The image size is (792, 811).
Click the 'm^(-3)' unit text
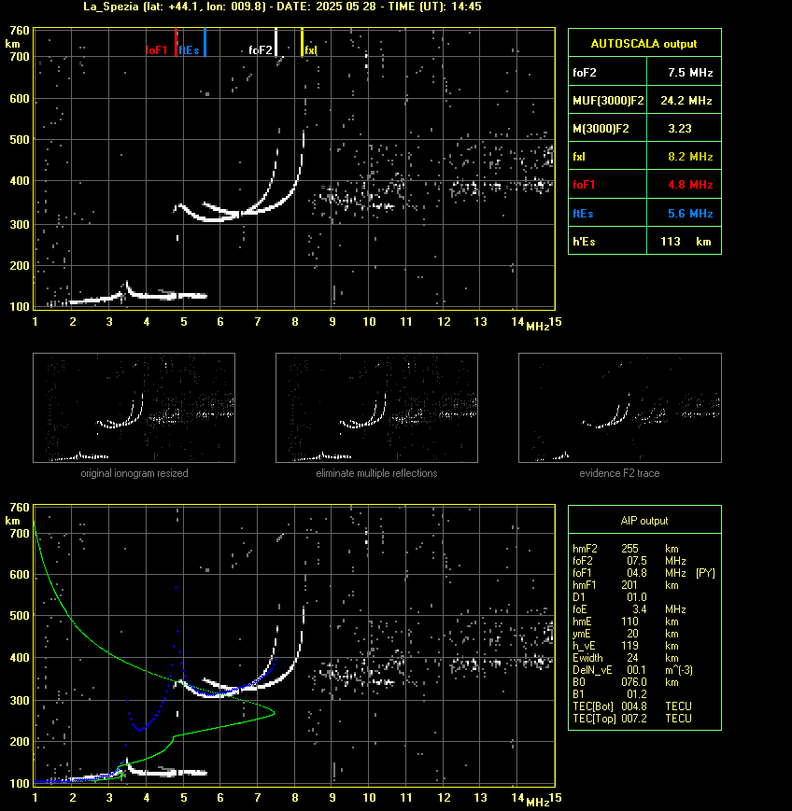pyautogui.click(x=679, y=670)
